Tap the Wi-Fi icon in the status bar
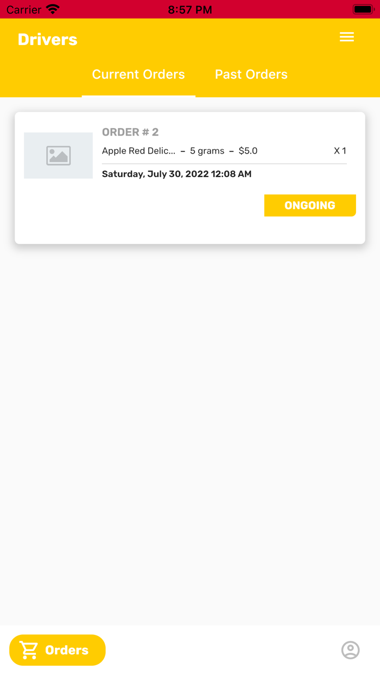The height and width of the screenshot is (675, 380). click(x=52, y=9)
